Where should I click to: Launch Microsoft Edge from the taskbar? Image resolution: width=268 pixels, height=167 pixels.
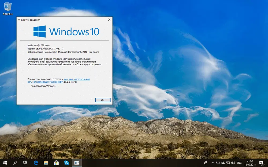(36, 163)
